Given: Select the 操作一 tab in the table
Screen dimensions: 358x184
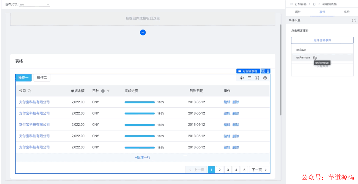Looking at the screenshot, I should [24, 78].
